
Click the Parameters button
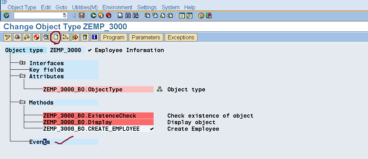coord(146,37)
